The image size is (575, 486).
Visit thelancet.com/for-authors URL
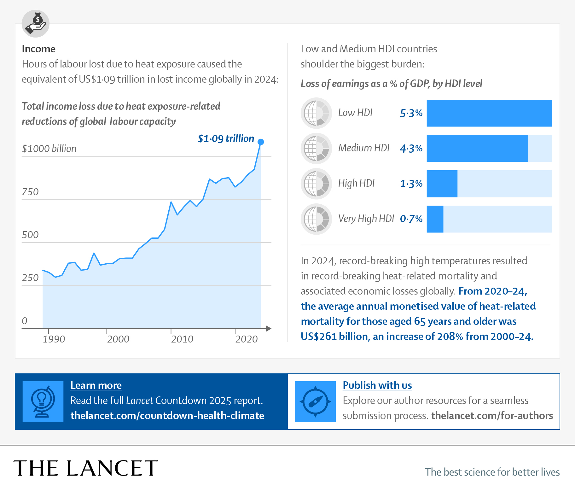point(492,416)
